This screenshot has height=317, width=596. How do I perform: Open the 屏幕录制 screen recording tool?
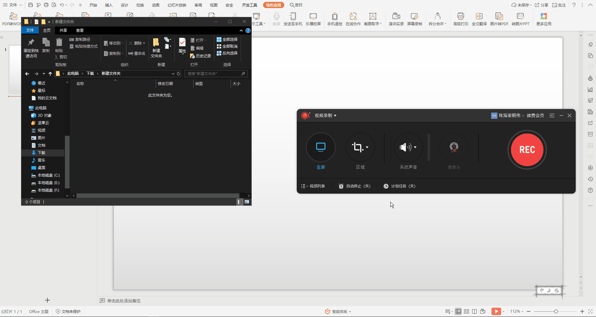(x=414, y=19)
